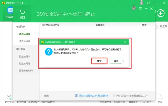Open the 信任的程序 list
Image resolution: width=168 pixels, height=106 pixels.
pyautogui.click(x=25, y=34)
